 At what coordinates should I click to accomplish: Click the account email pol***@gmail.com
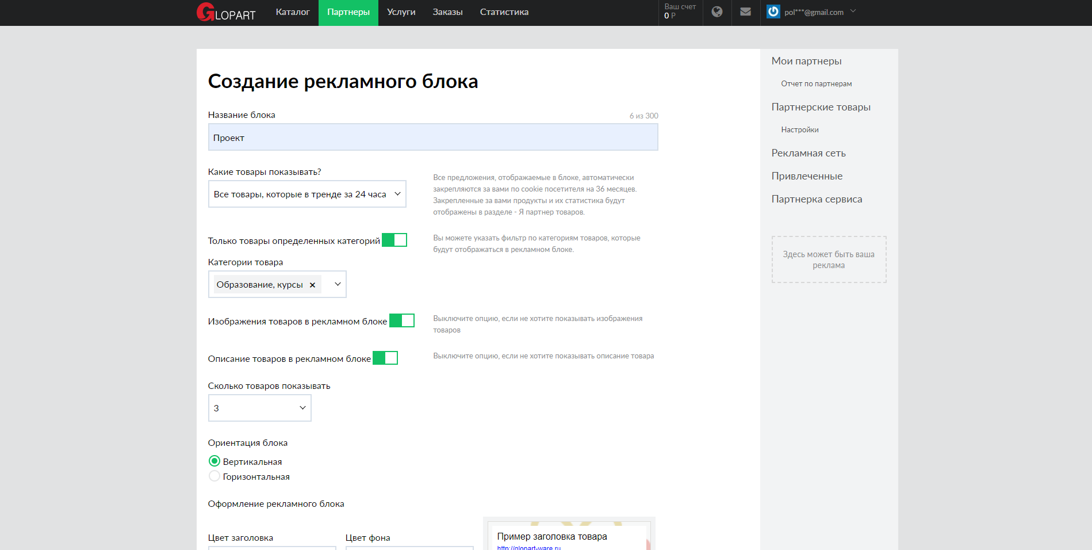point(814,12)
